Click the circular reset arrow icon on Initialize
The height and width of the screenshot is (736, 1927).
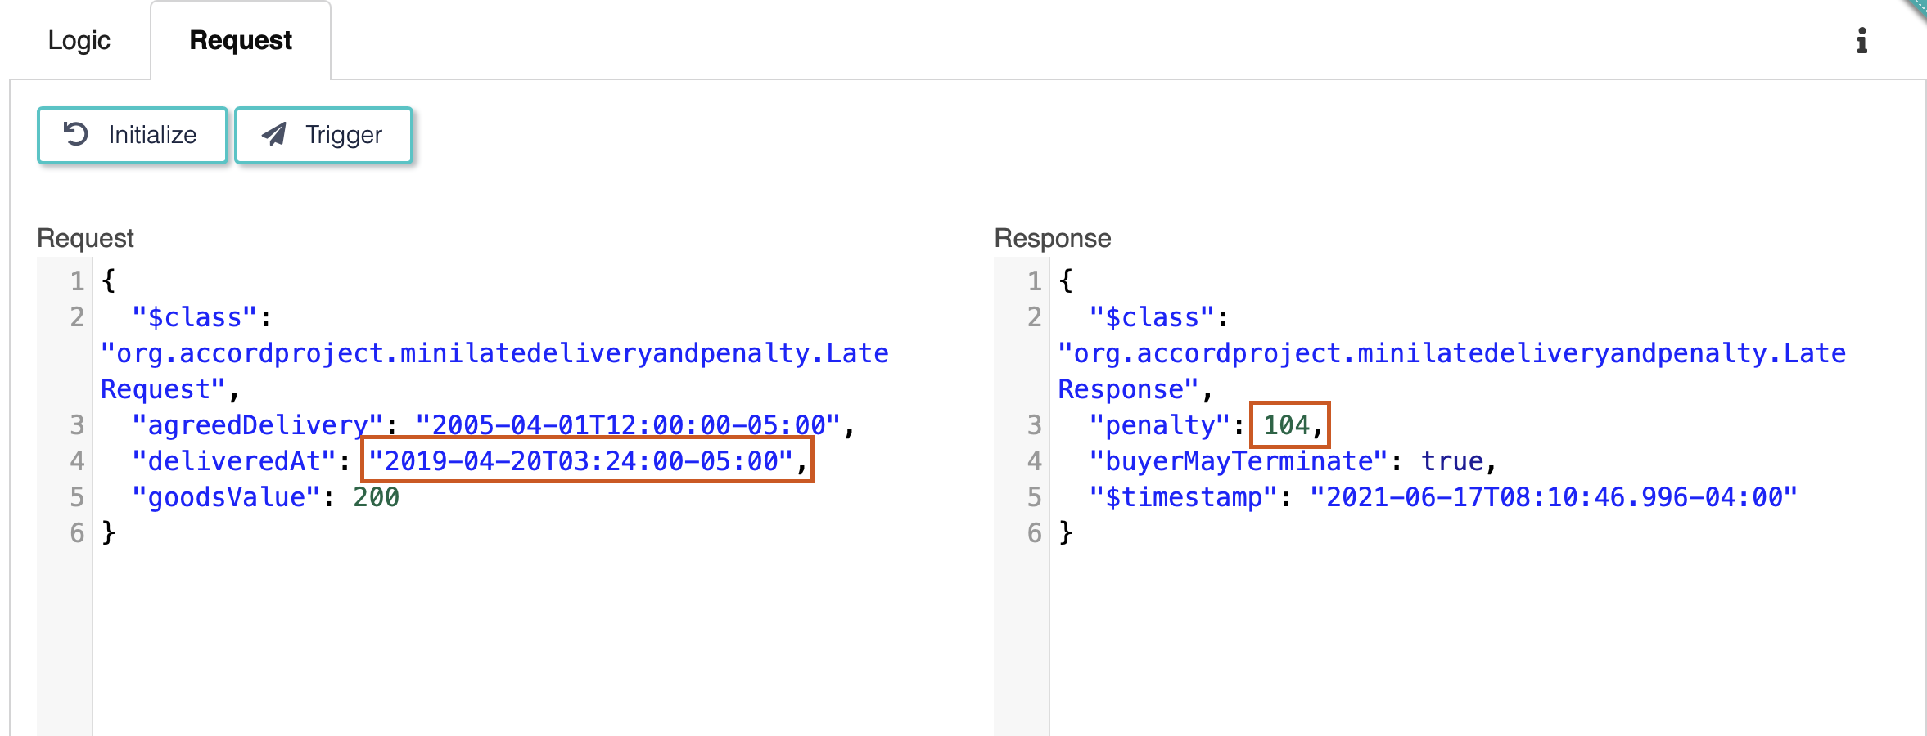pos(76,134)
